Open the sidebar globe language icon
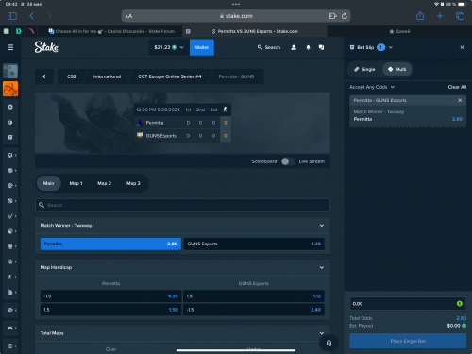This screenshot has width=472, height=354. (10, 346)
